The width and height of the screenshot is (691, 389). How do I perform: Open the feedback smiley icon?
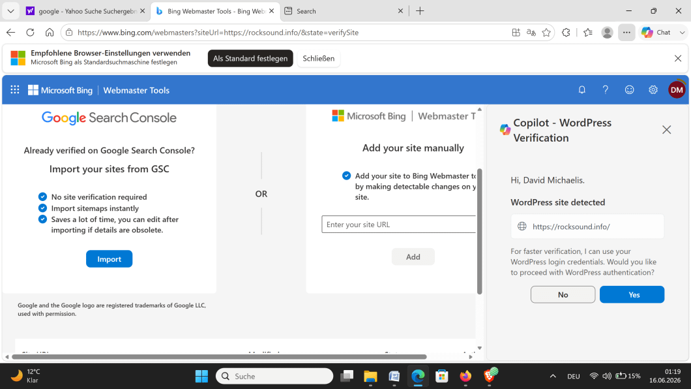(629, 90)
